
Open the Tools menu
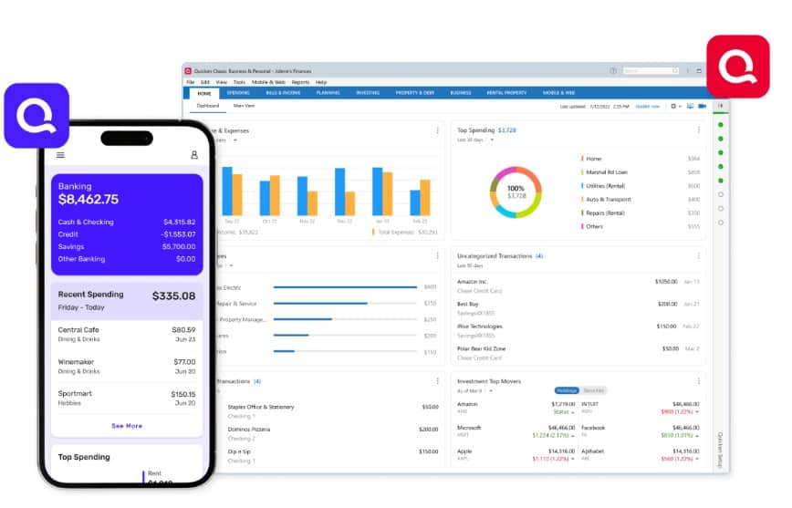(x=239, y=82)
